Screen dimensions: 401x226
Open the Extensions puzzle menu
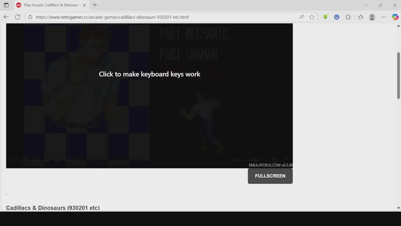click(x=348, y=17)
